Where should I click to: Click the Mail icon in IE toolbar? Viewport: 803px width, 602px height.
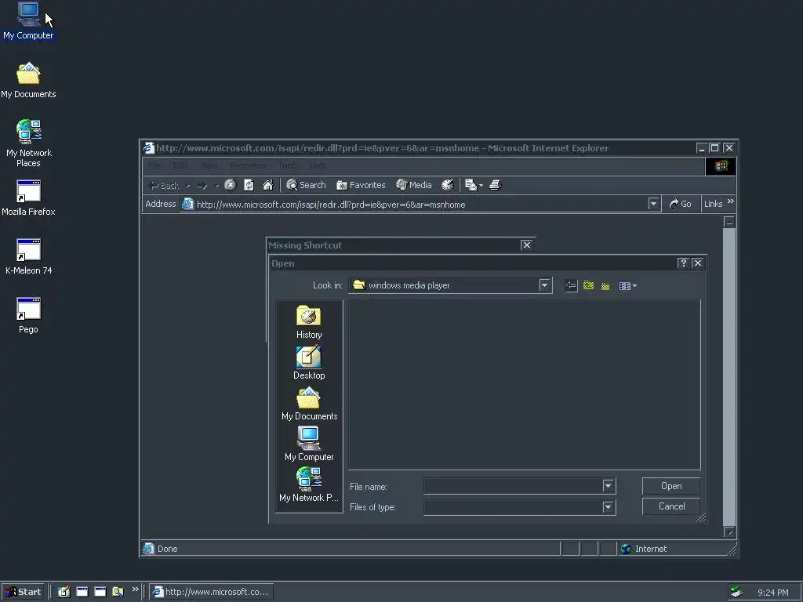tap(471, 185)
